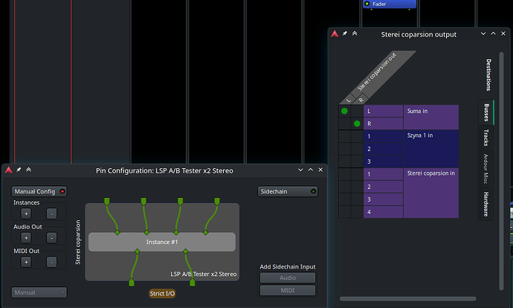Disconnect the L output from Suma in L

pos(344,111)
